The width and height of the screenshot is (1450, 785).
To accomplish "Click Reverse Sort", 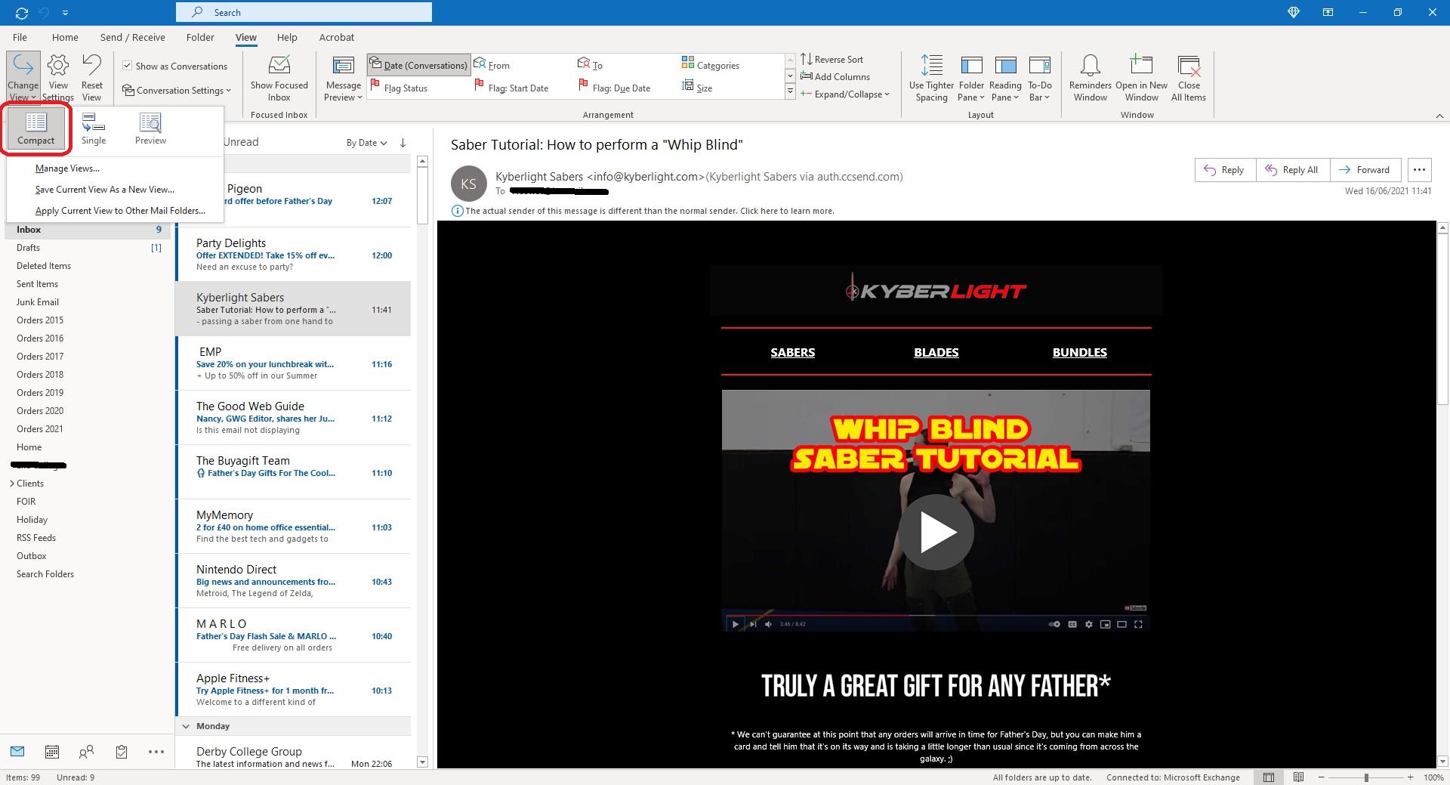I will [831, 59].
